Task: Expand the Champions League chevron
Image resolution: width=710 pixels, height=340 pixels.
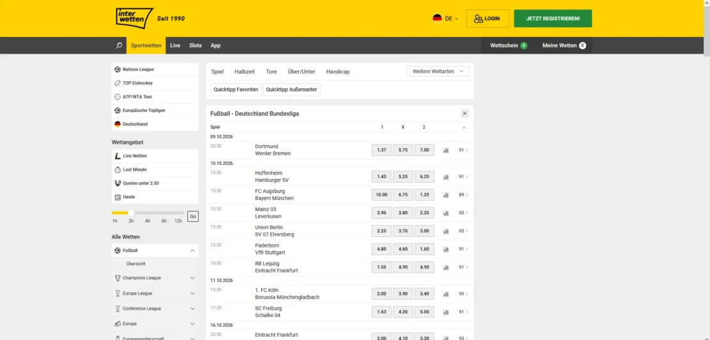Action: 193,278
